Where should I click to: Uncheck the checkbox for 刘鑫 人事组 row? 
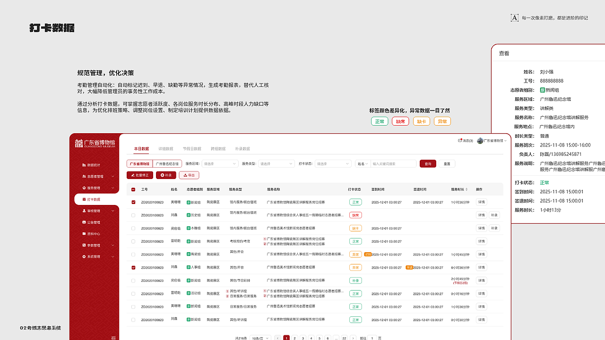coord(133,267)
